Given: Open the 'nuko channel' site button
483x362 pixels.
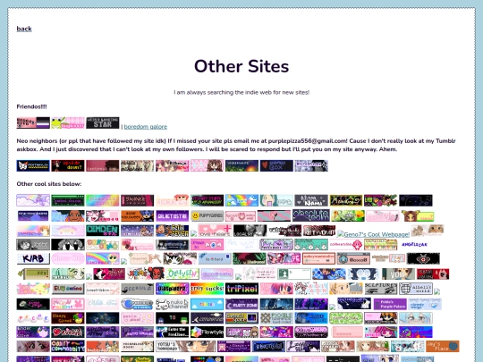Looking at the screenshot, I should tap(173, 304).
